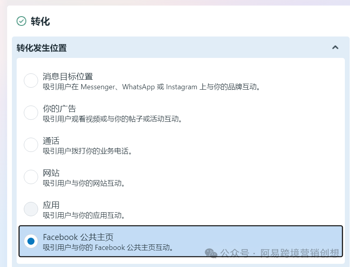Select the 应用 radio button
The image size is (350, 267).
[x=31, y=209]
